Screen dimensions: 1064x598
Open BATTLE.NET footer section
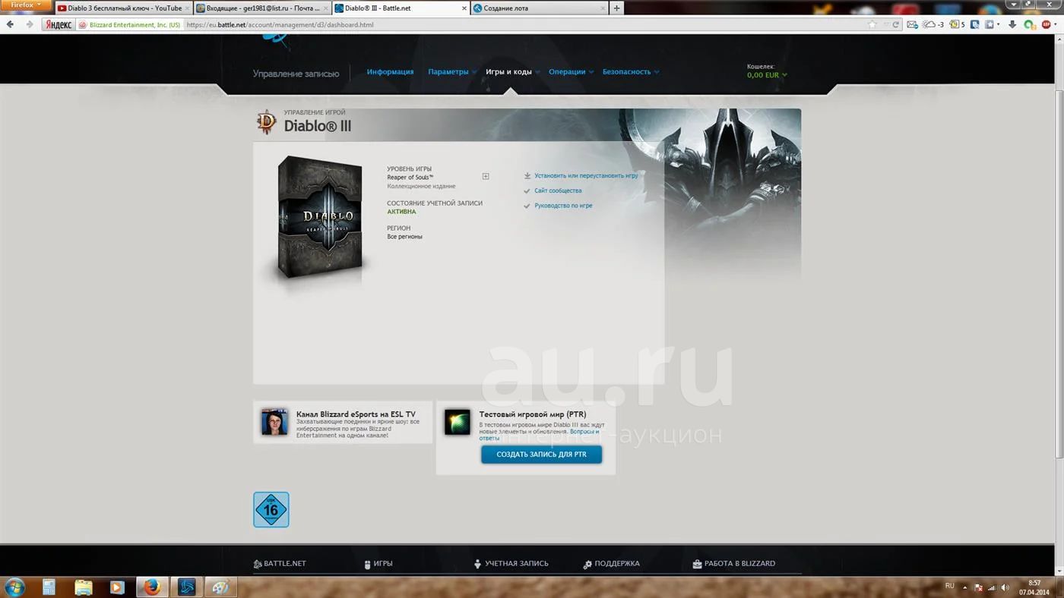click(280, 564)
